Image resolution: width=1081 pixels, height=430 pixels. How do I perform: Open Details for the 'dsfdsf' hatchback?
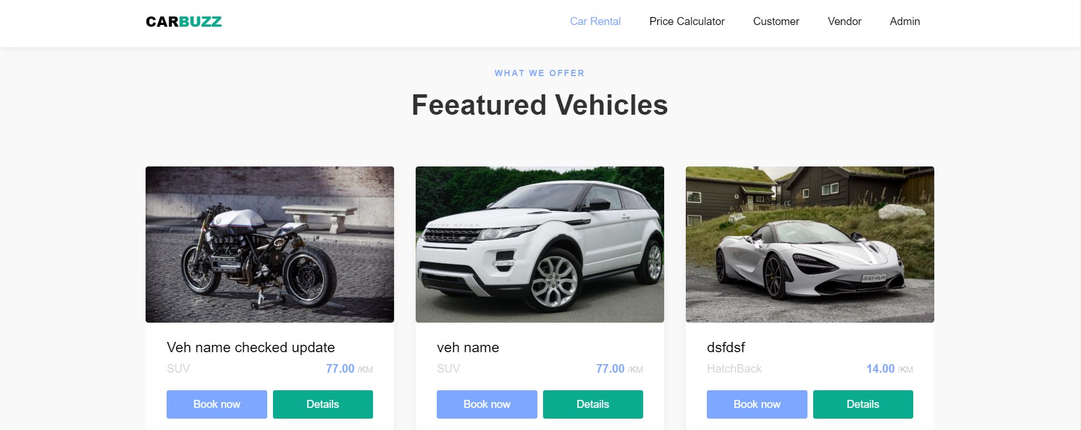pos(863,404)
